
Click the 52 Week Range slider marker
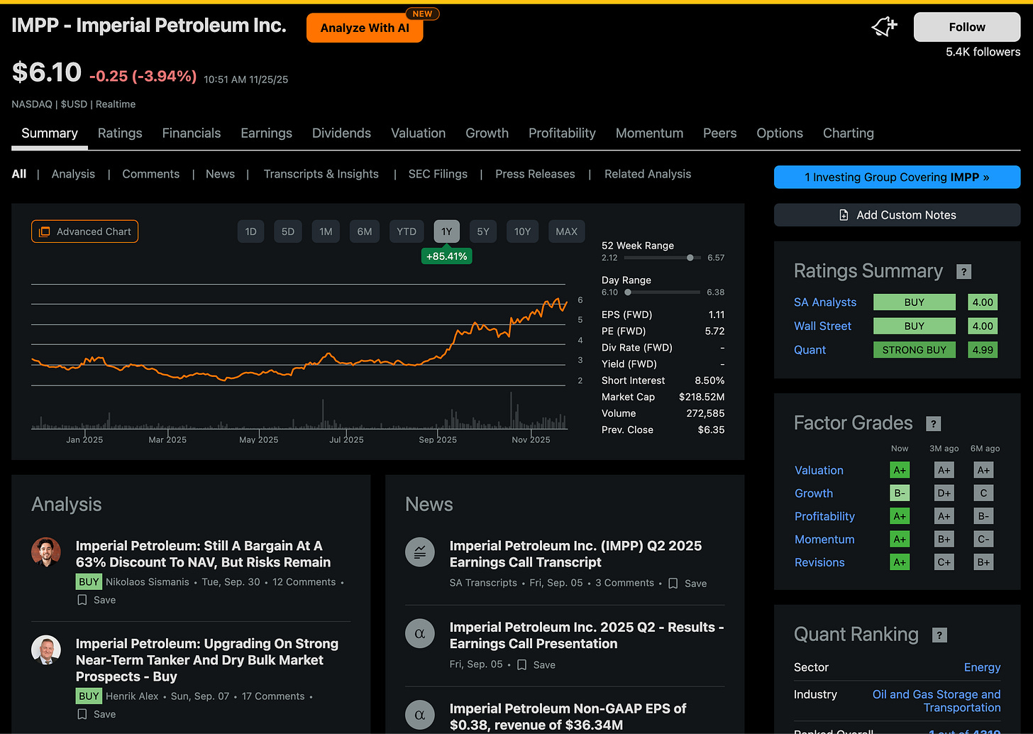[x=690, y=258]
